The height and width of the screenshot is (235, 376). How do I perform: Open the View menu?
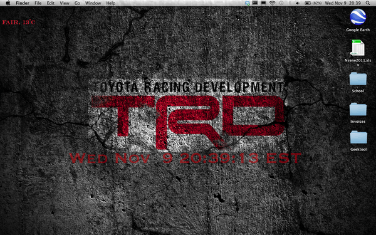[x=65, y=3]
